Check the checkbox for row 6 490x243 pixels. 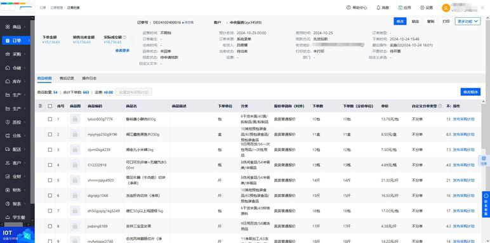point(50,195)
